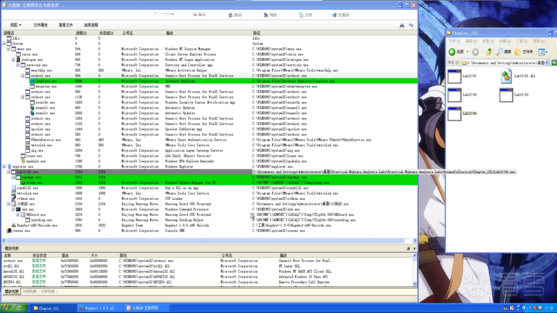Click the 结束进程 button
This screenshot has width=557, height=313.
coord(91,25)
